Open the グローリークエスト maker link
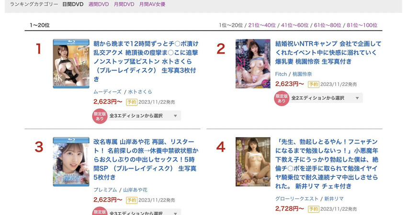Screen dimensions: 407x215 tap(297, 199)
